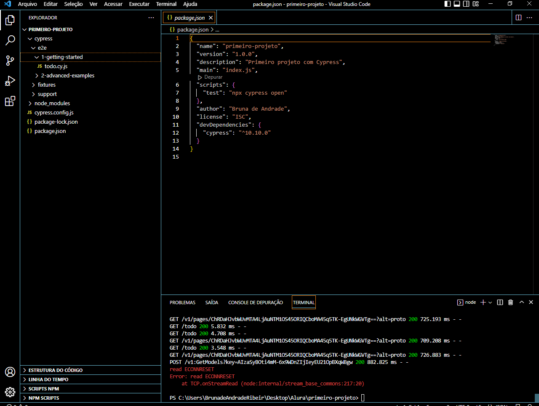
Task: Expand NPM SCRIPTS section
Action: pos(91,398)
